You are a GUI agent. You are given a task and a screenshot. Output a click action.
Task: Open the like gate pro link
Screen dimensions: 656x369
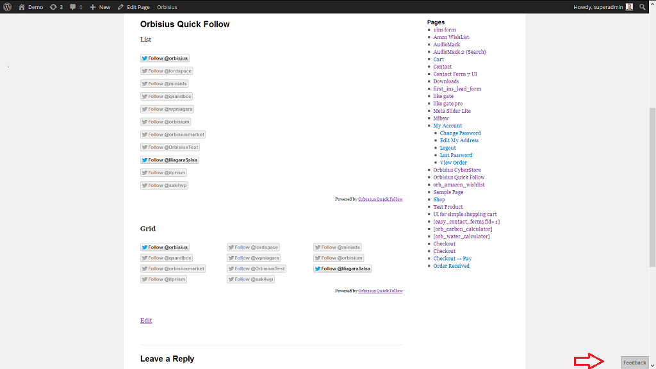click(448, 104)
